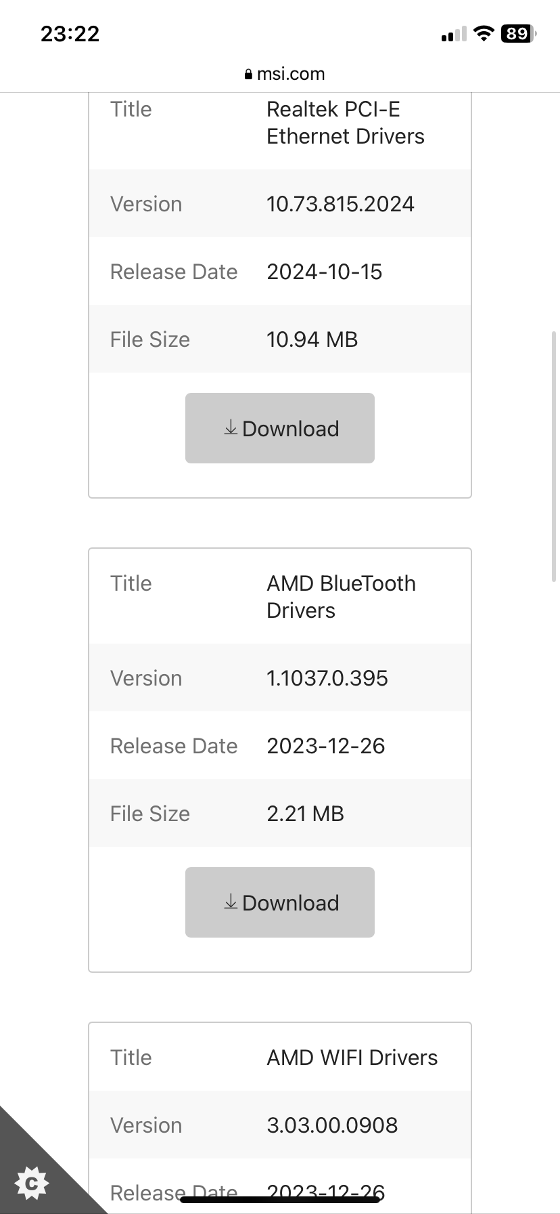Tap the battery level indicator
The height and width of the screenshot is (1214, 560).
point(519,33)
